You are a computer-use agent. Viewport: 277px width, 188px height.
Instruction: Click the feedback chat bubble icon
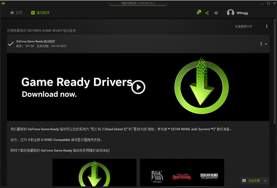point(244,181)
